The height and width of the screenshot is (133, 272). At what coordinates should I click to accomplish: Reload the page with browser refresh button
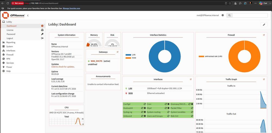[8, 3]
